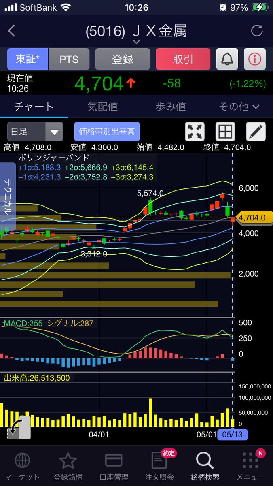This screenshot has width=273, height=486.
Task: Open 注文照会 tab
Action: 159,467
